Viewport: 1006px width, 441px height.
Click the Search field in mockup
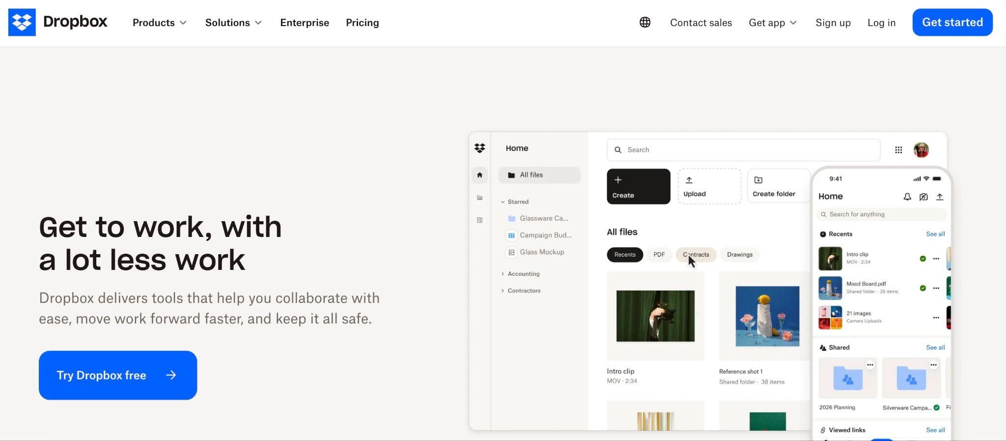(743, 150)
